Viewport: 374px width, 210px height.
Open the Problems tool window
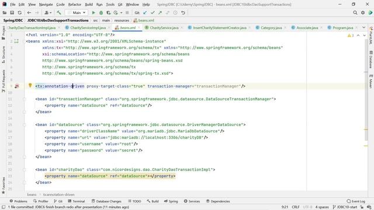point(18,201)
